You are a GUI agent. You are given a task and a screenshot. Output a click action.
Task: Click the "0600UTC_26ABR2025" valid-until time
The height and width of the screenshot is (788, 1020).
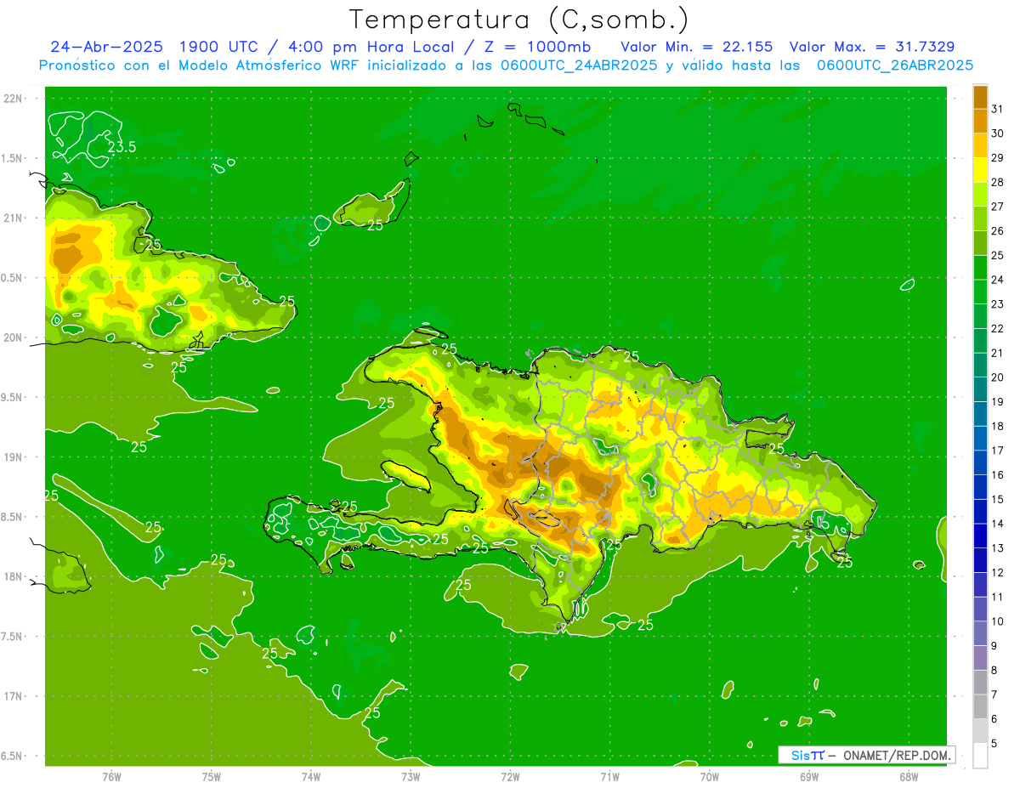coord(895,65)
